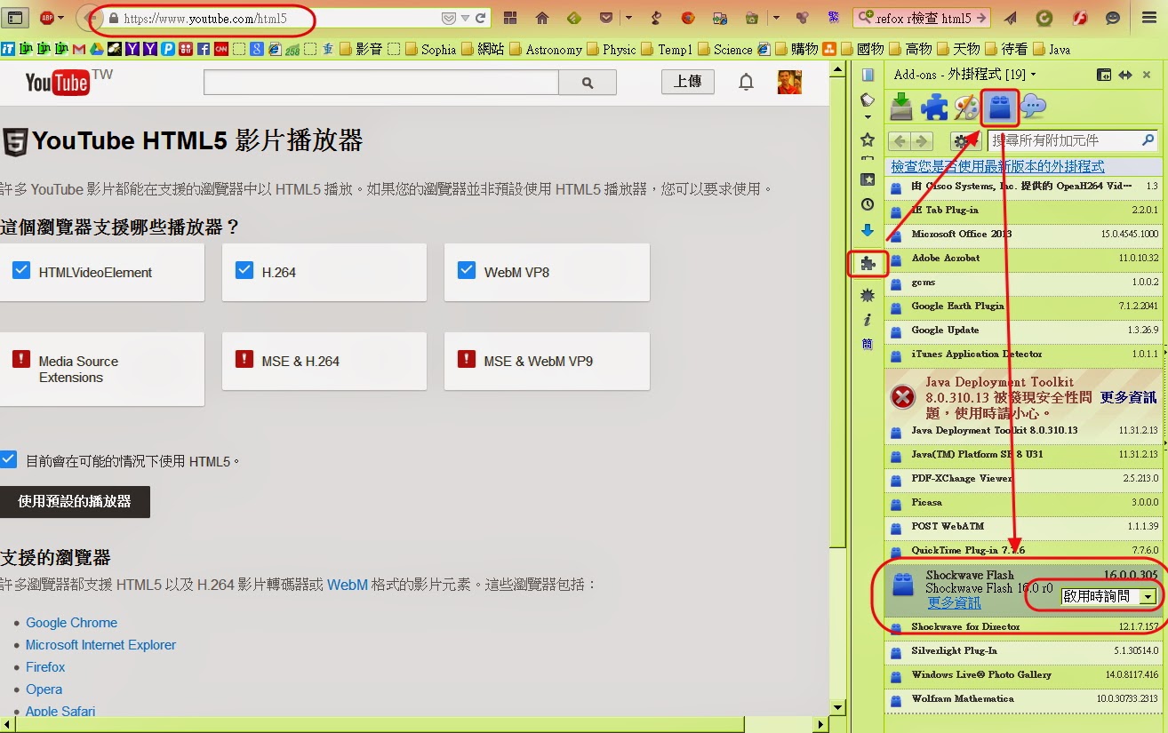Screen dimensions: 1168x733
Task: Open the Adblock Plus ABP icon
Action: [x=47, y=18]
